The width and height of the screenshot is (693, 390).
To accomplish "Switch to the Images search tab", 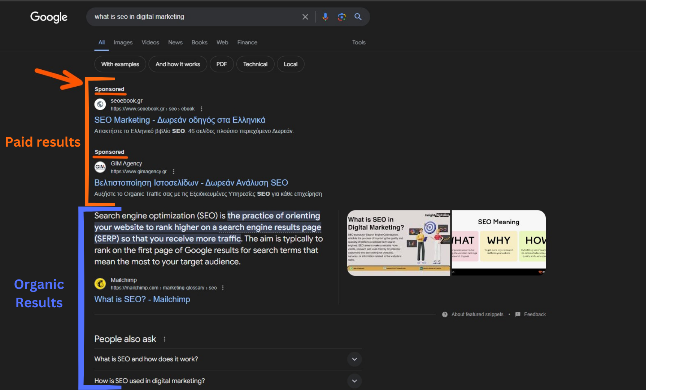I will pos(123,42).
